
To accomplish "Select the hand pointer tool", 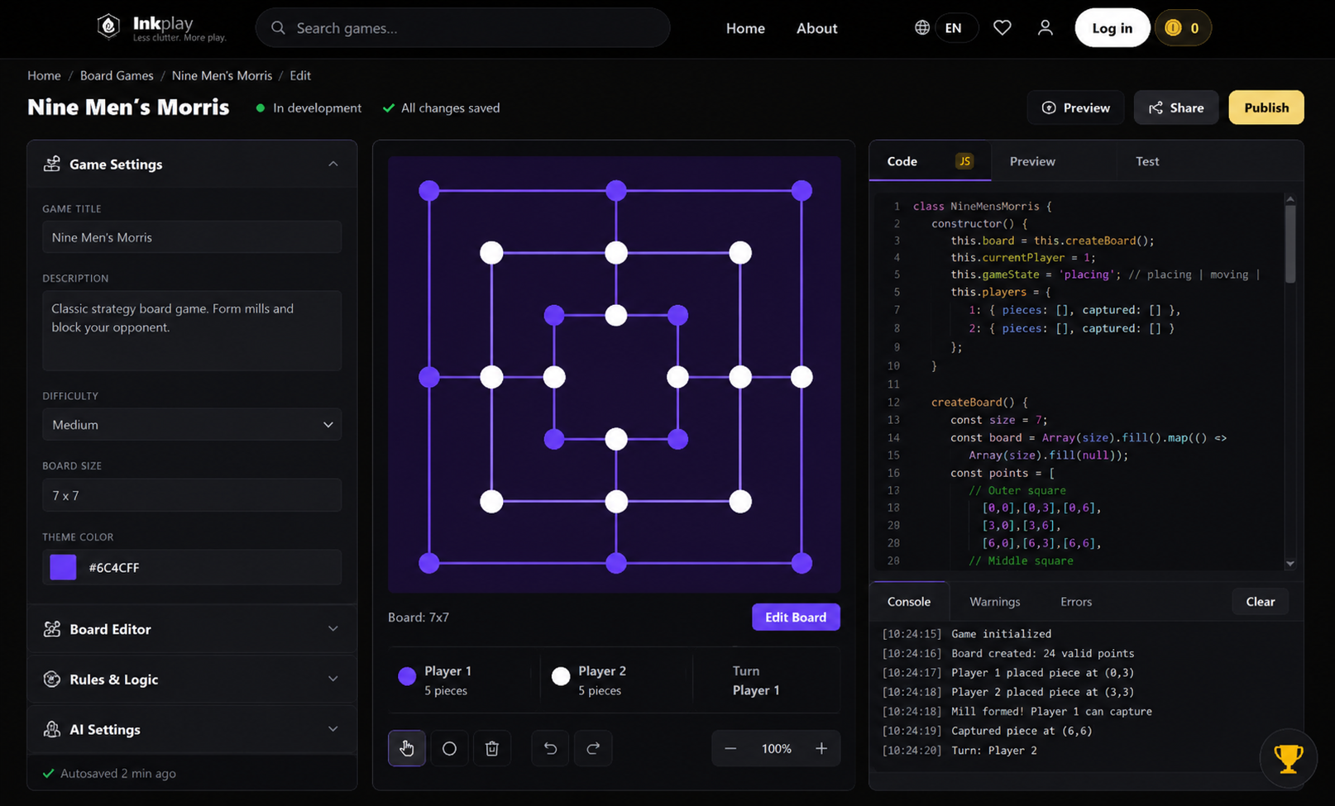I will [407, 748].
